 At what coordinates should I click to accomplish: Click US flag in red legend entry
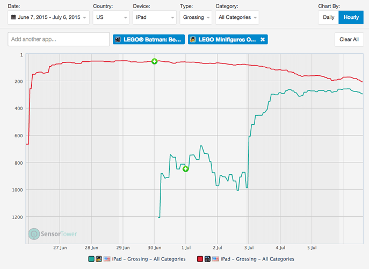tap(215, 259)
